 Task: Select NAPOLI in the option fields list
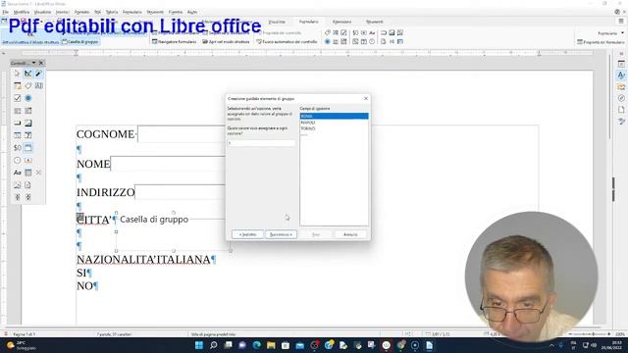click(x=334, y=123)
